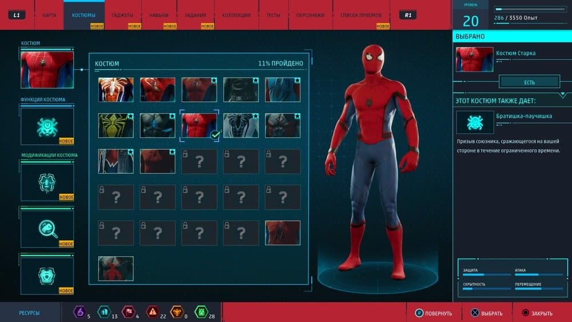Open the bottom suit modification slot
Image resolution: width=572 pixels, height=322 pixels.
pos(47,276)
